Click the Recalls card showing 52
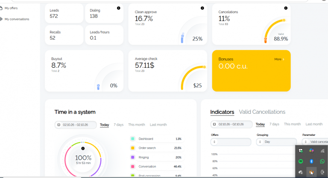 (64, 35)
